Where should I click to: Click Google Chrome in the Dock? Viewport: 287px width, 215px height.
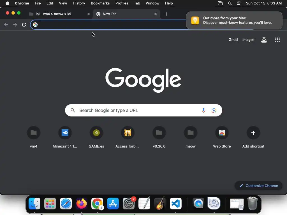97,204
